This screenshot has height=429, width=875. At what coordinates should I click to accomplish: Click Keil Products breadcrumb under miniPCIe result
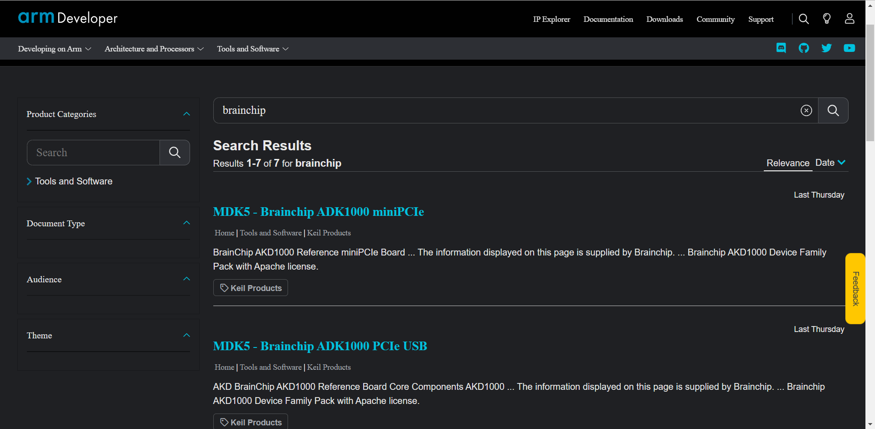[x=329, y=233]
